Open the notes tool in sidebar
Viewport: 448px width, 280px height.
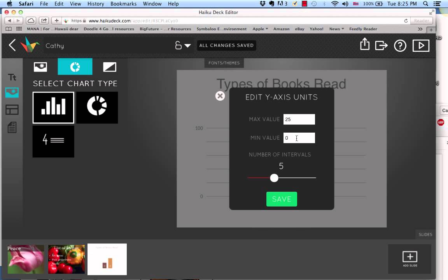(x=12, y=127)
